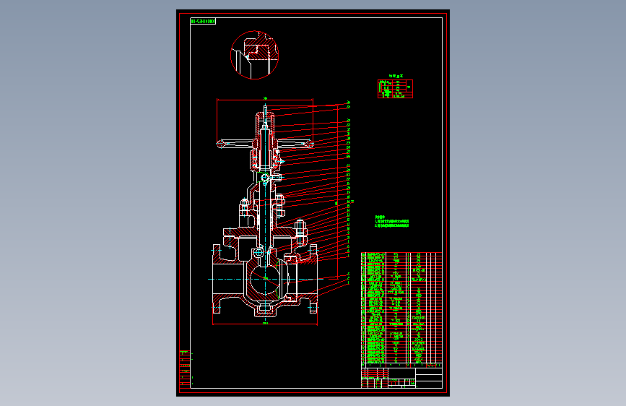Image resolution: width=626 pixels, height=406 pixels.
Task: Click the right outlet flange of valve
Action: pos(313,279)
